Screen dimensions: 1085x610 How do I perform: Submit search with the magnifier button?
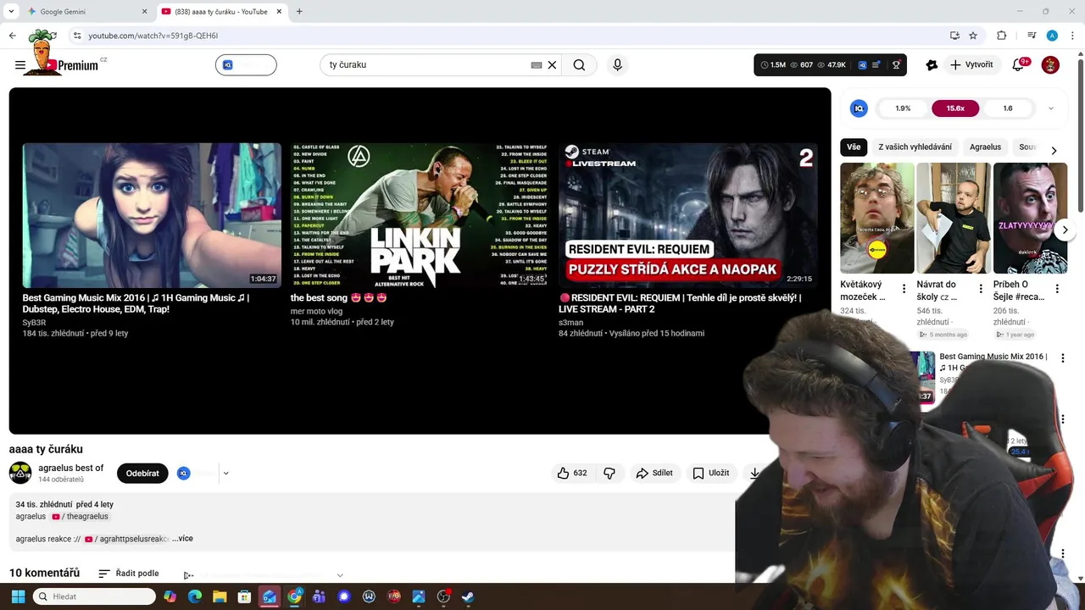579,64
